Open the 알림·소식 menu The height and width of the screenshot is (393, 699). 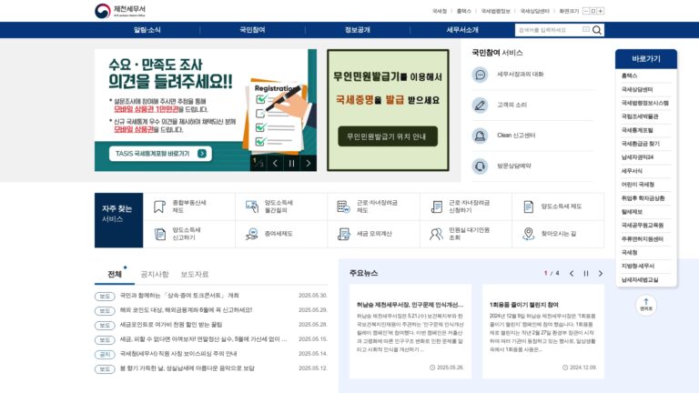point(147,30)
